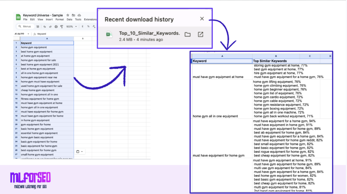347x194 pixels.
Task: Click the move to folder icon
Action: click(x=74, y=15)
